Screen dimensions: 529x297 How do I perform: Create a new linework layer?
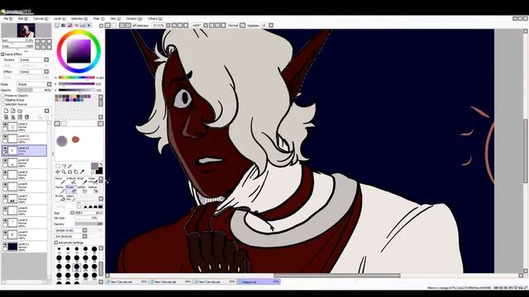pos(13,111)
